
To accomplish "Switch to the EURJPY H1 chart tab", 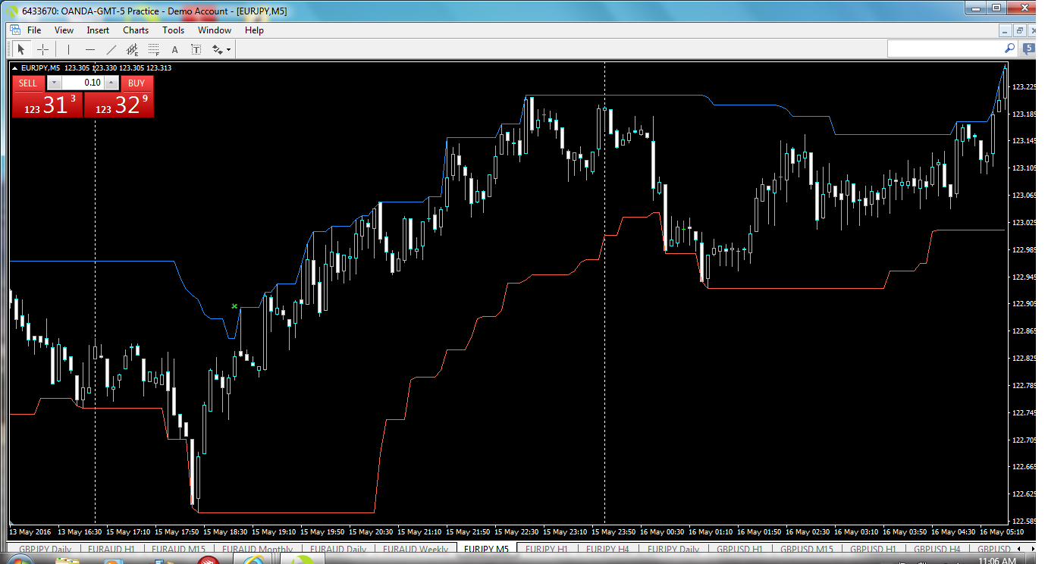I will pos(547,549).
